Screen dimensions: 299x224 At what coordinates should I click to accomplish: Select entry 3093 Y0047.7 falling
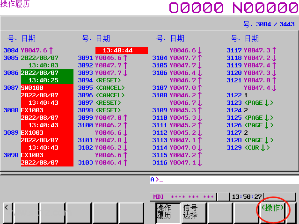[x=102, y=73]
